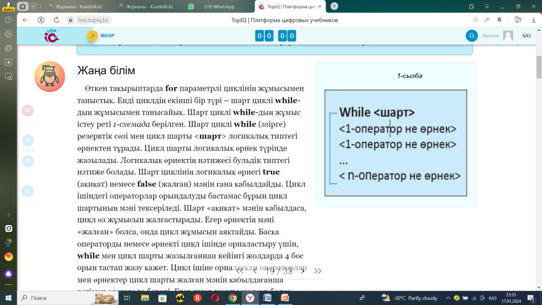
Task: Click the page translate icon in address bar
Action: click(x=487, y=20)
